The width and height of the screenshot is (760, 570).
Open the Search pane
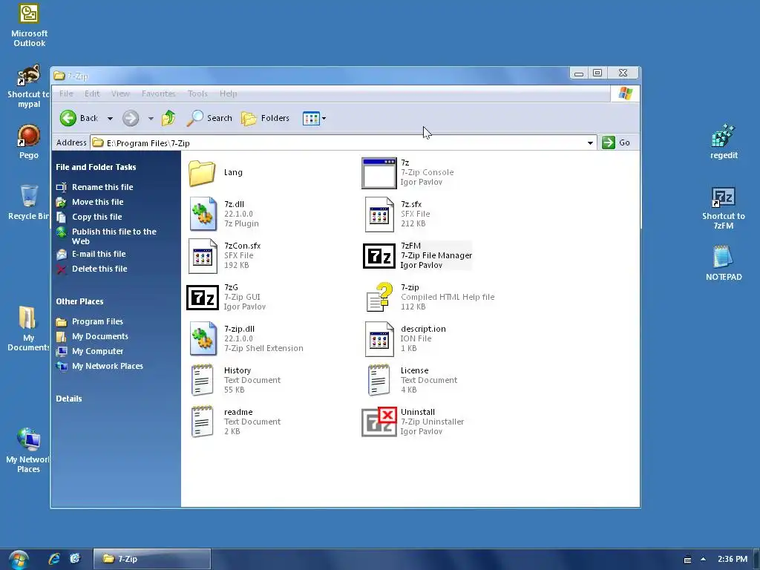coord(209,118)
